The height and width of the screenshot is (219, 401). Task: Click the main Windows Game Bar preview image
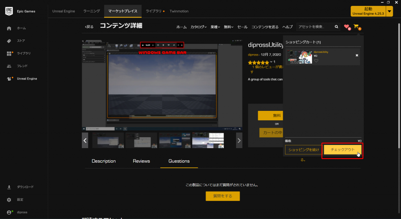coord(162,85)
